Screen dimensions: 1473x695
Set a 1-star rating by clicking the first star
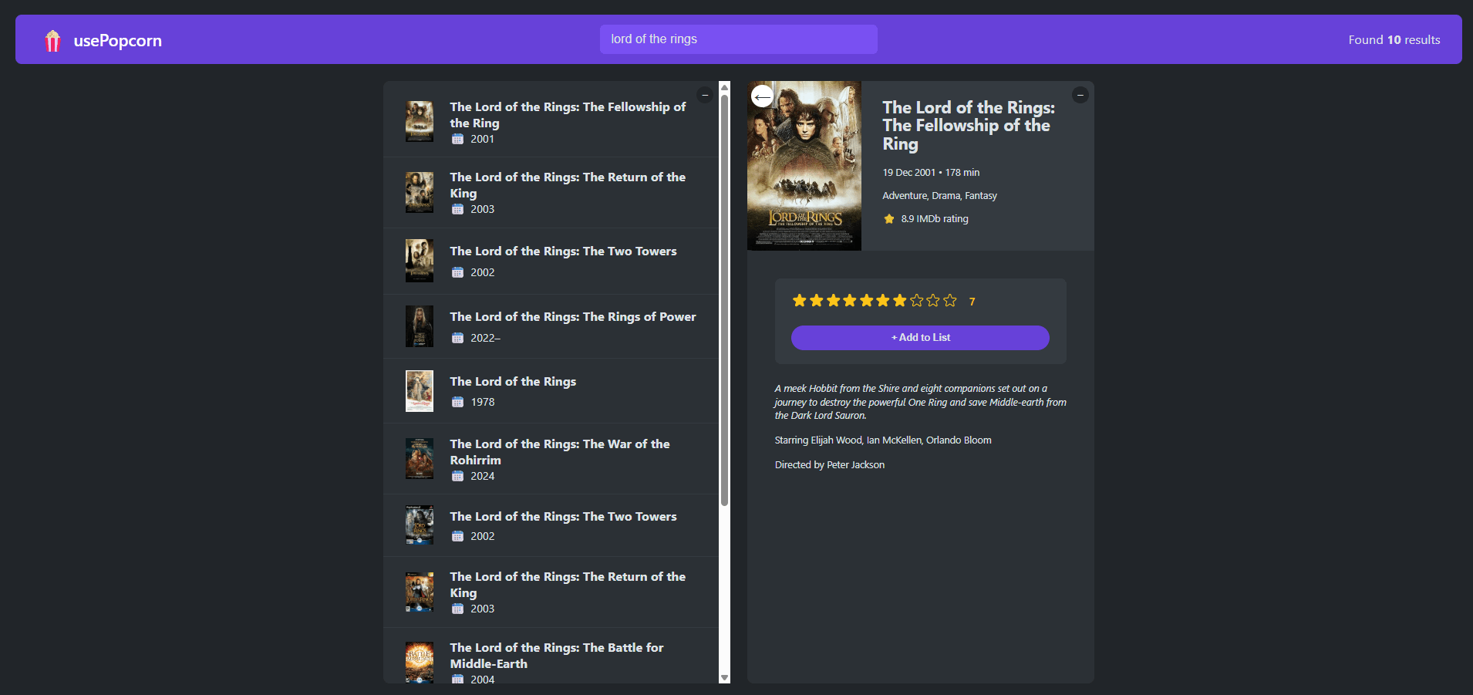click(x=799, y=301)
